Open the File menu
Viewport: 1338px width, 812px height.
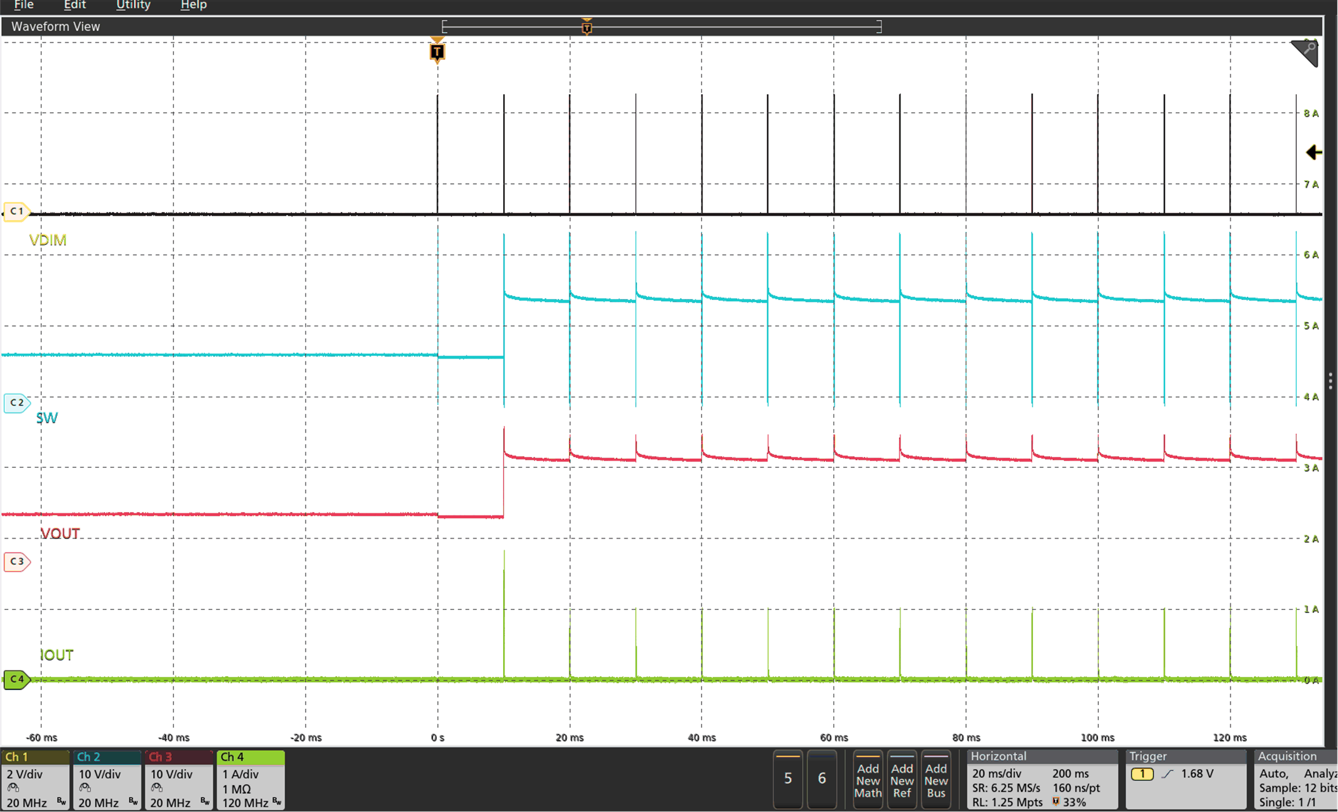pyautogui.click(x=23, y=5)
